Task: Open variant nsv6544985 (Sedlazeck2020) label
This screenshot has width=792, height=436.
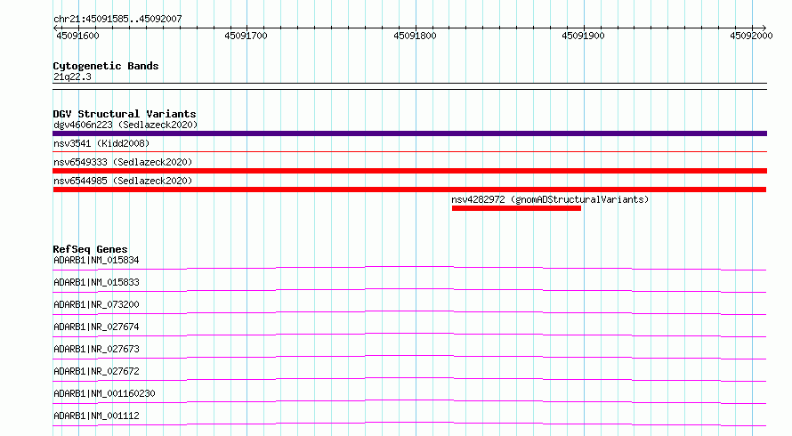Action: click(123, 181)
